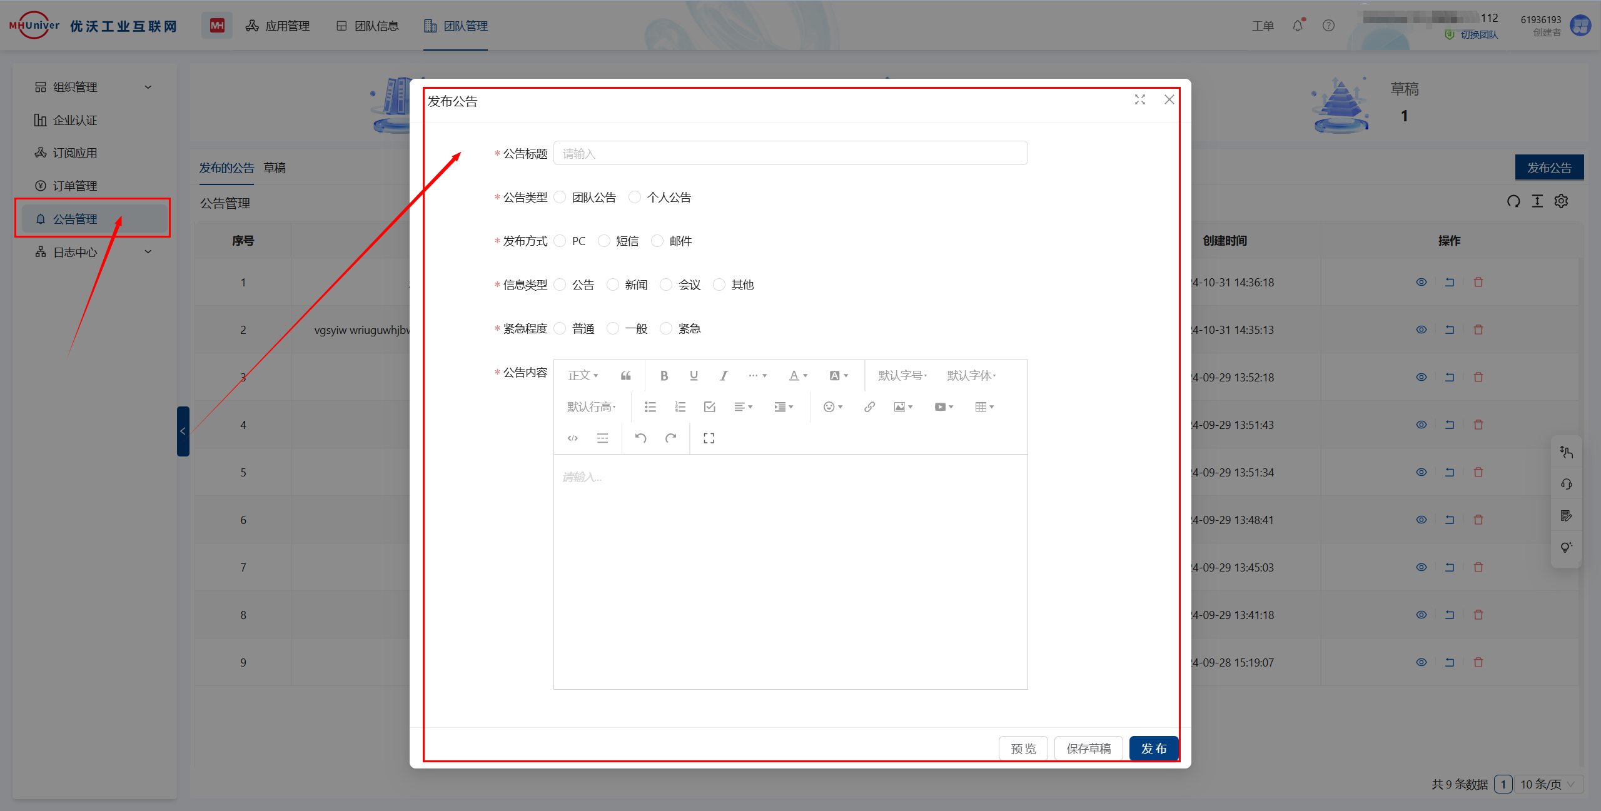Image resolution: width=1601 pixels, height=811 pixels.
Task: Expand the emoji picker dropdown
Action: (833, 407)
